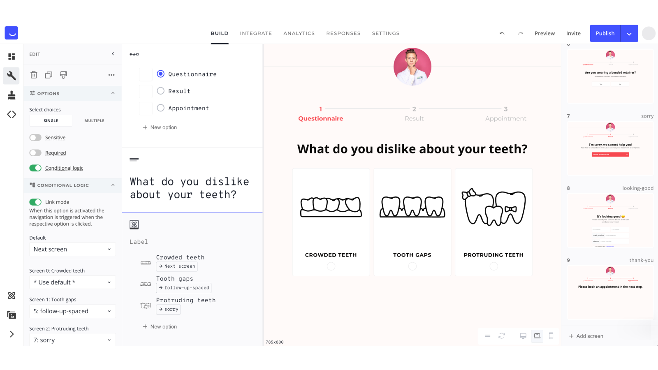The image size is (658, 370).
Task: Click the undo arrow in top bar
Action: click(x=502, y=33)
